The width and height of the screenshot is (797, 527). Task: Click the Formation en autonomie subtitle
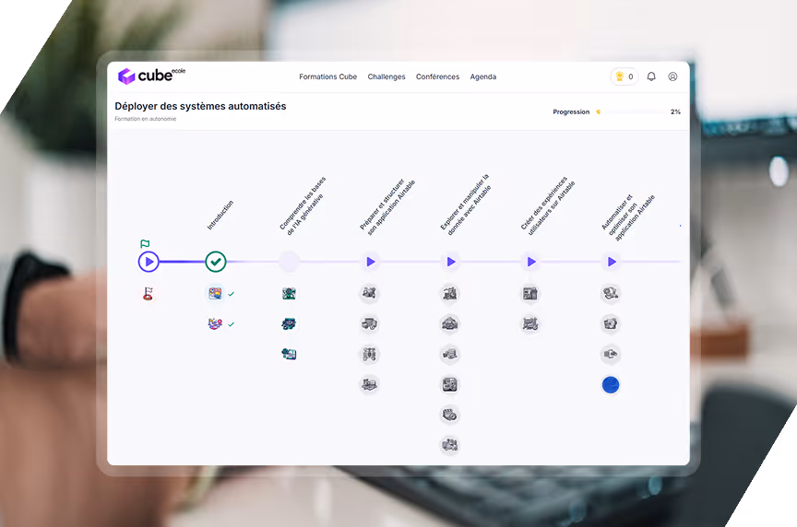146,119
